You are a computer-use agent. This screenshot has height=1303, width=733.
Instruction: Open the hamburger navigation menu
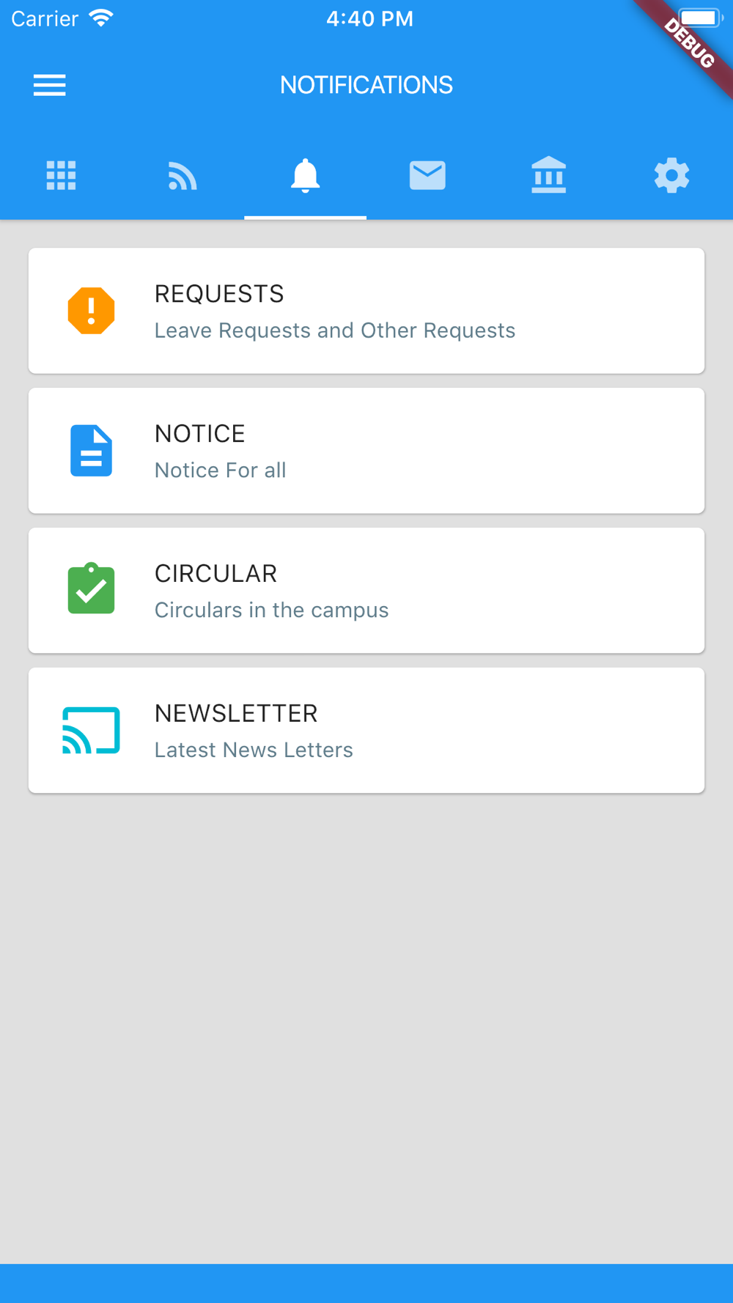49,85
